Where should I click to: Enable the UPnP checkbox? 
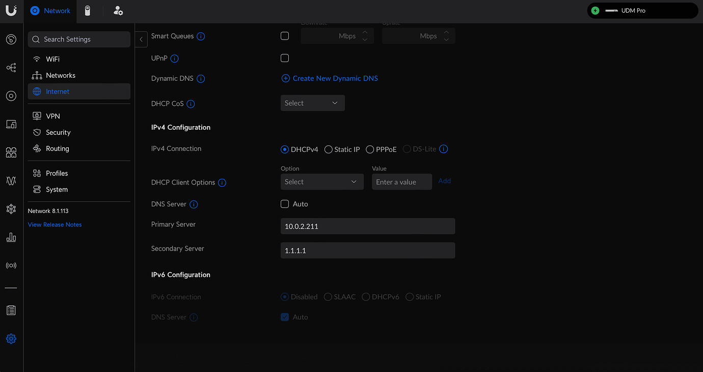pyautogui.click(x=284, y=58)
